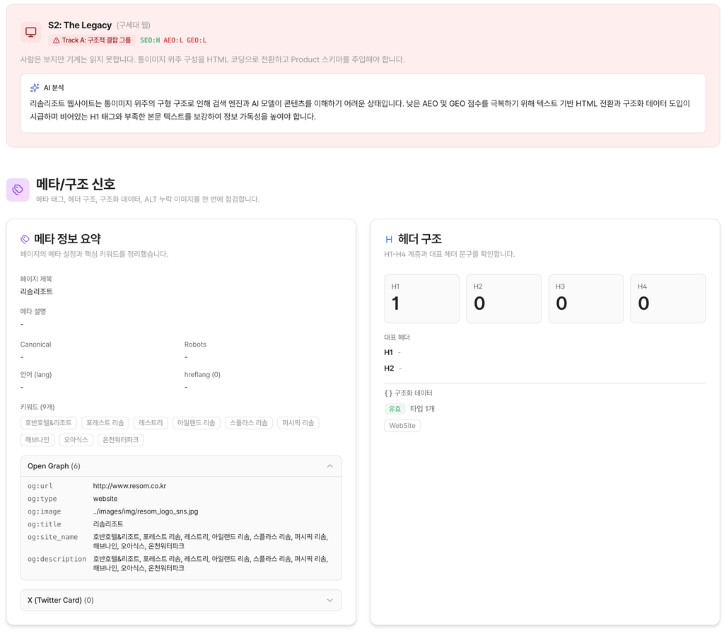The width and height of the screenshot is (724, 631).
Task: Click the H4 count card
Action: point(668,299)
